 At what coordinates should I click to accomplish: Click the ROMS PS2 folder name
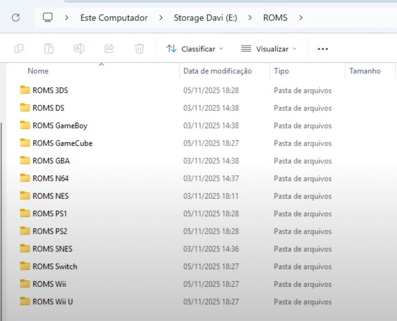pos(50,231)
